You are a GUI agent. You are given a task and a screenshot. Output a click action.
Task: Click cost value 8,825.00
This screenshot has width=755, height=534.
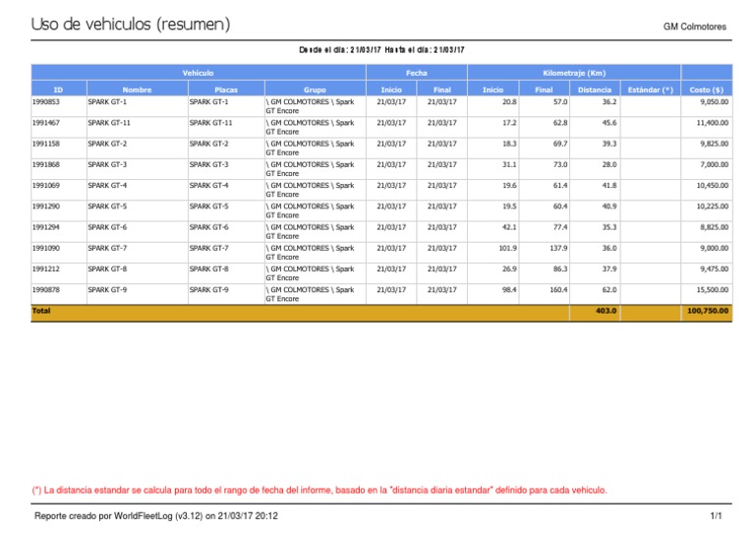click(x=714, y=227)
